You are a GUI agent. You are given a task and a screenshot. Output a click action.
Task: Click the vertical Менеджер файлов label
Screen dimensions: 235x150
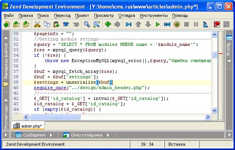click(x=6, y=61)
